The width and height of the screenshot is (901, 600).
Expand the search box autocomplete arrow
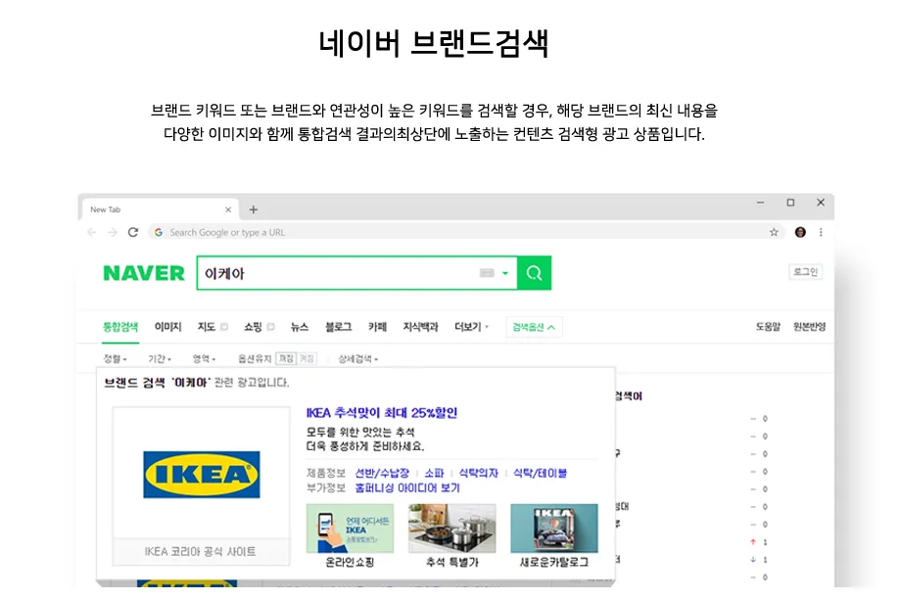click(505, 273)
